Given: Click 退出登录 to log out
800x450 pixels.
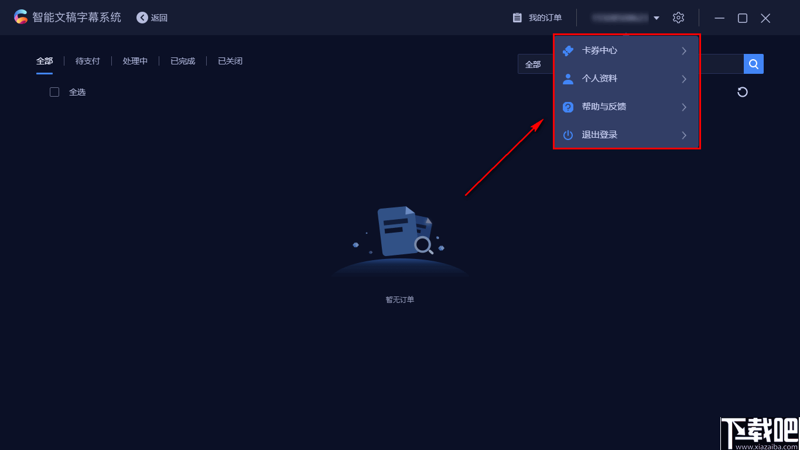Looking at the screenshot, I should point(599,134).
